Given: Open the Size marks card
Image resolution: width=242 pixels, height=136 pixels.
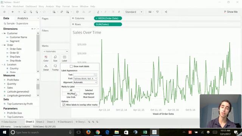Looking at the screenshot, I should (x=55, y=59).
